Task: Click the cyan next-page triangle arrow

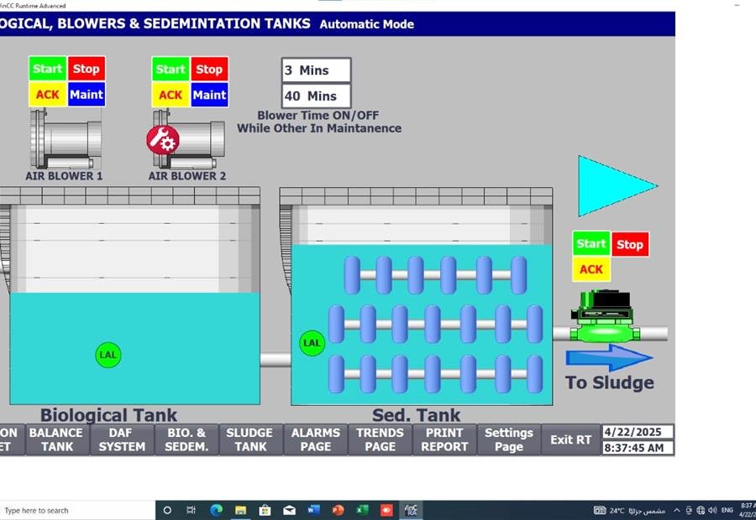Action: 617,186
